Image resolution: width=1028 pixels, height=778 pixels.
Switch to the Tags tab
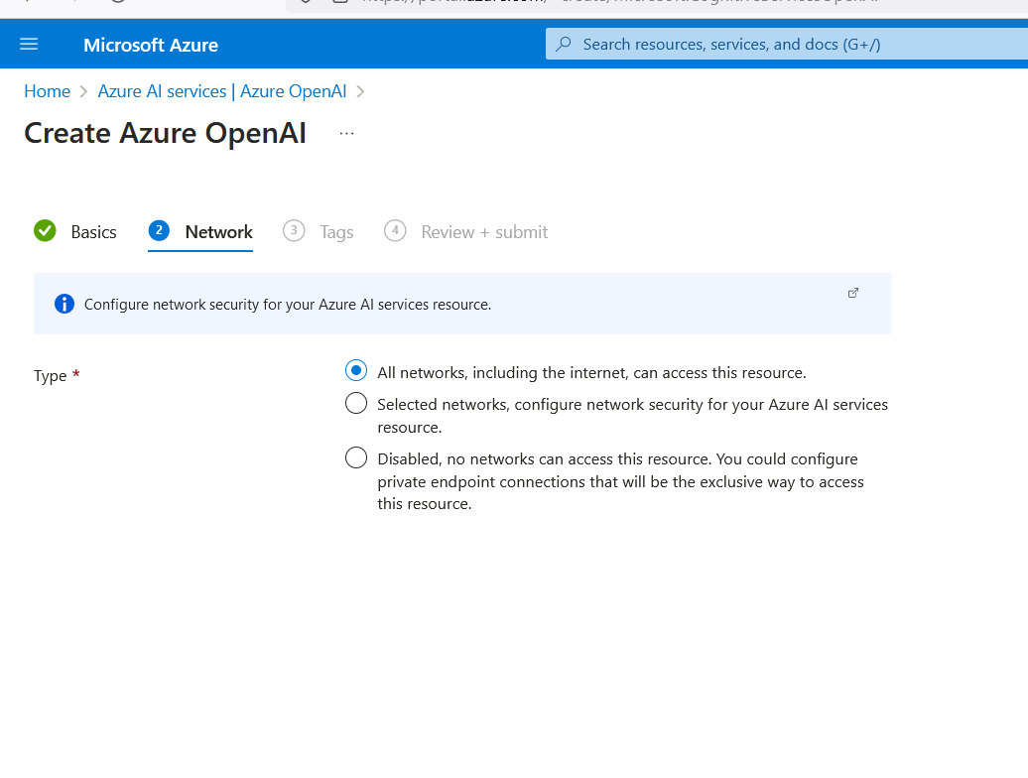[336, 231]
